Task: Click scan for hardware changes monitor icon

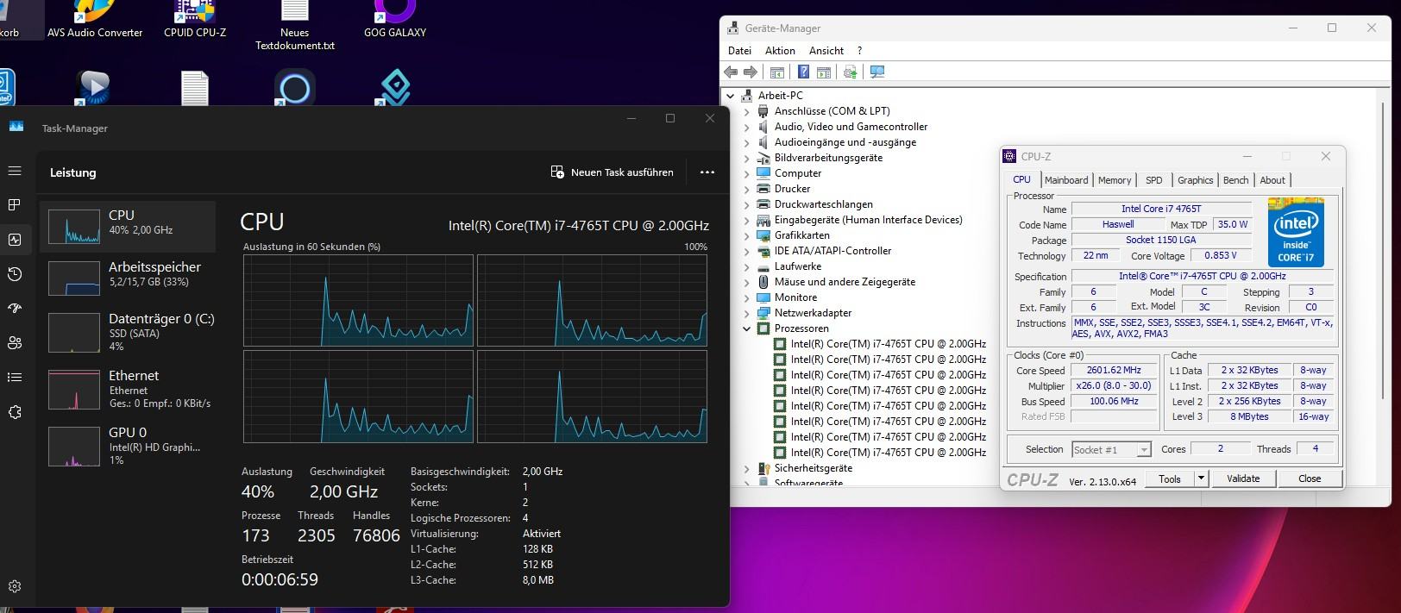Action: [x=877, y=72]
